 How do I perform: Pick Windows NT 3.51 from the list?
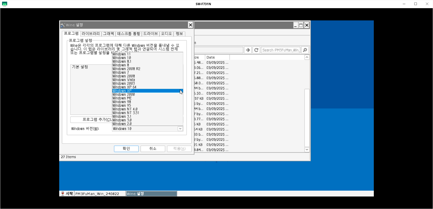(148, 113)
